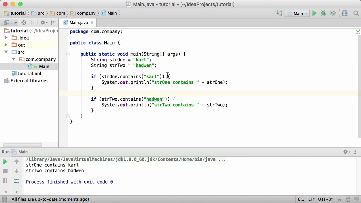
Task: Select the Main tab in Run panel
Action: [x=20, y=152]
